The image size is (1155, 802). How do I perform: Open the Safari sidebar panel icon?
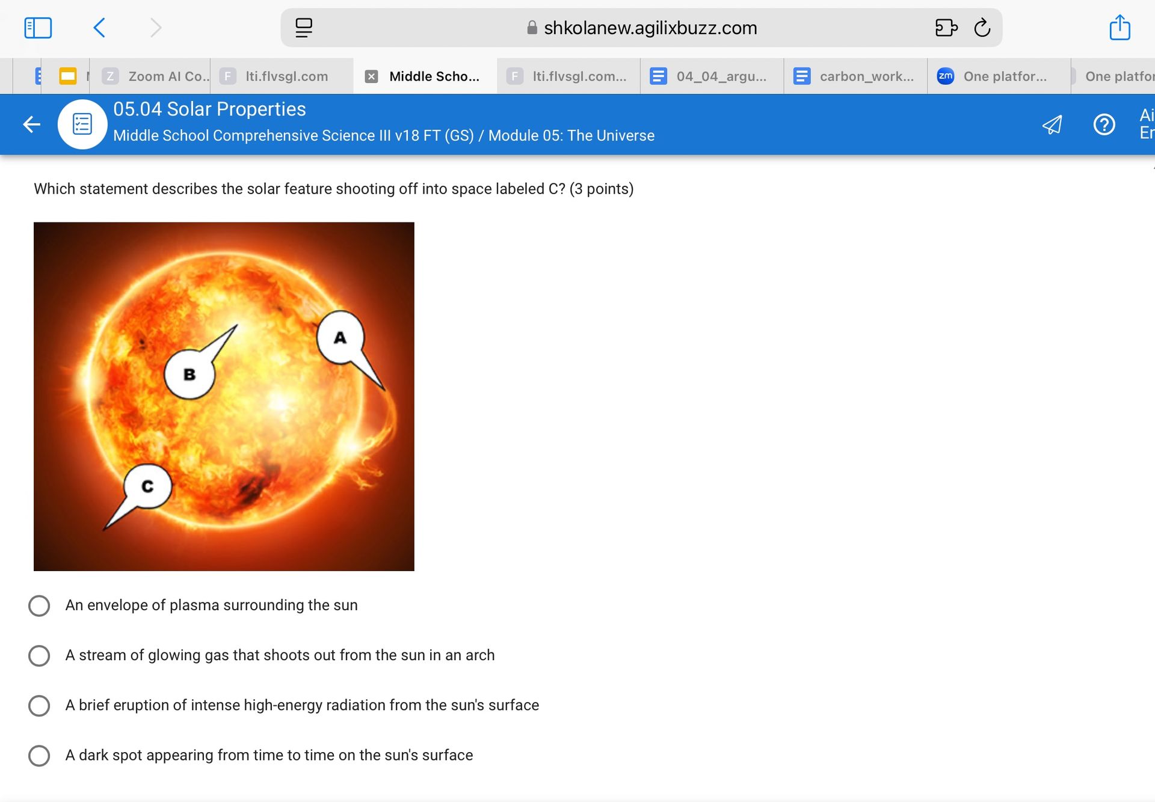point(38,28)
